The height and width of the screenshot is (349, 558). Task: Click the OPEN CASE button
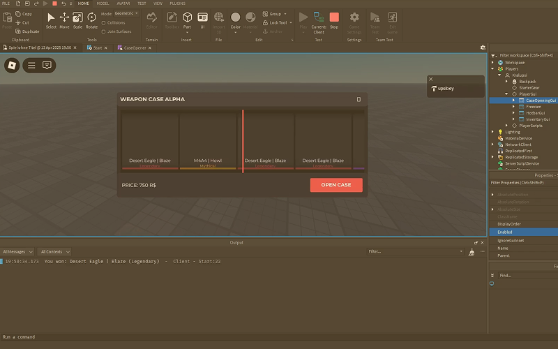[336, 185]
